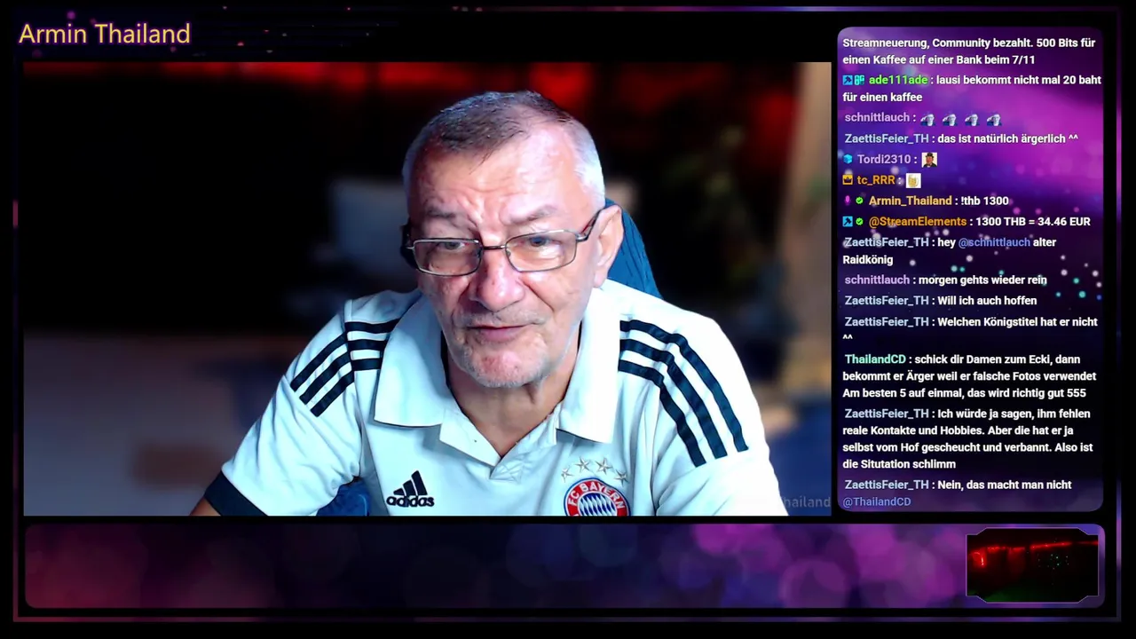
Task: Click the @schnittlauch mention in ZaettisFeier_TH's message
Action: click(x=994, y=242)
